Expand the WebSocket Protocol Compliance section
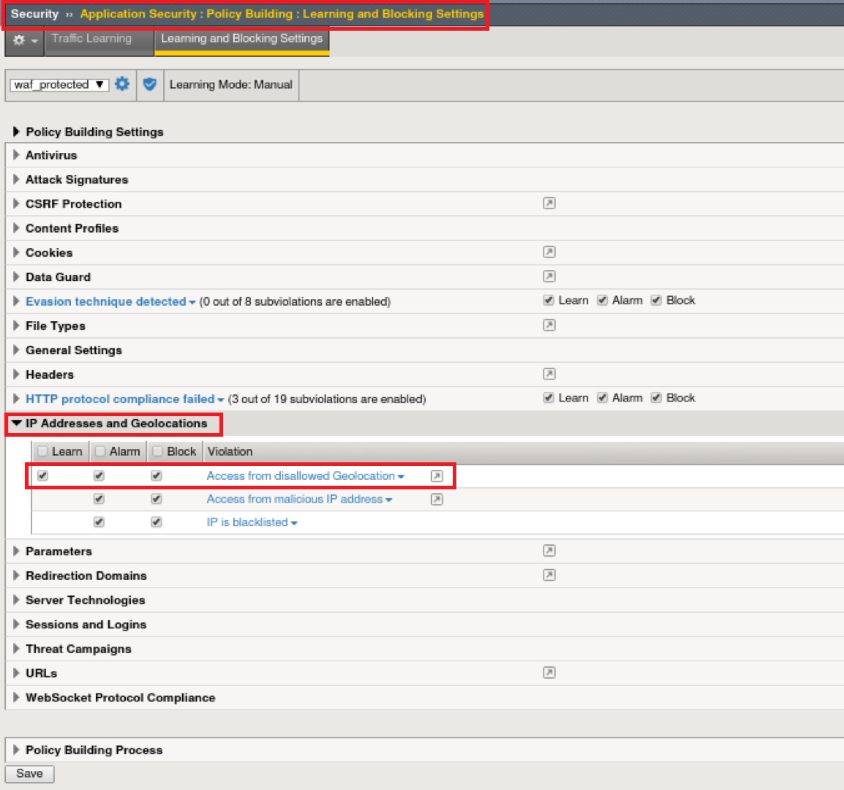 [16, 697]
